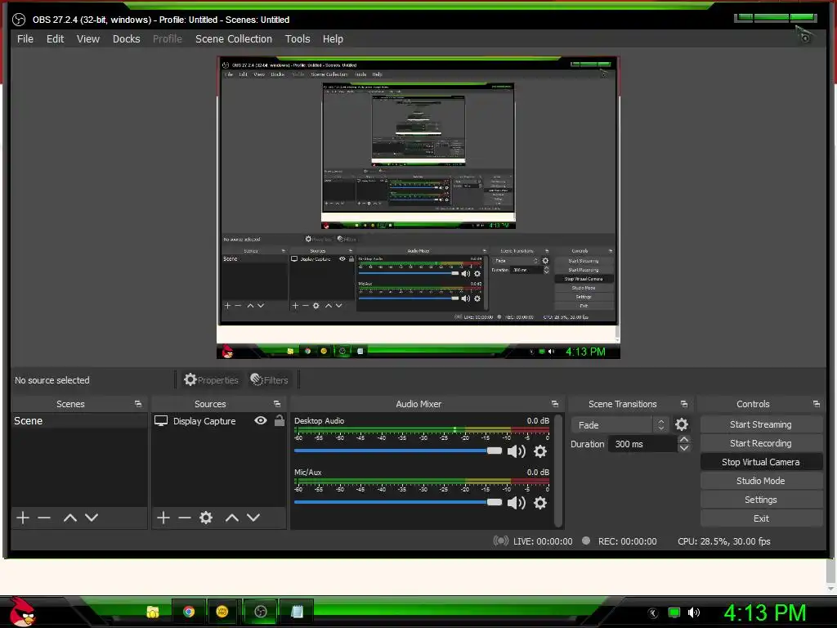Increase transition duration with up arrow

pos(684,439)
